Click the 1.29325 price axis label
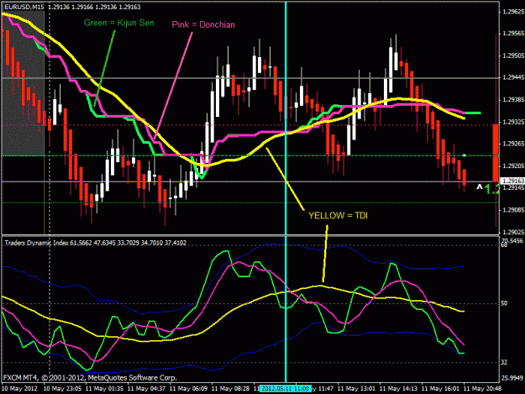525x394 pixels. point(512,122)
